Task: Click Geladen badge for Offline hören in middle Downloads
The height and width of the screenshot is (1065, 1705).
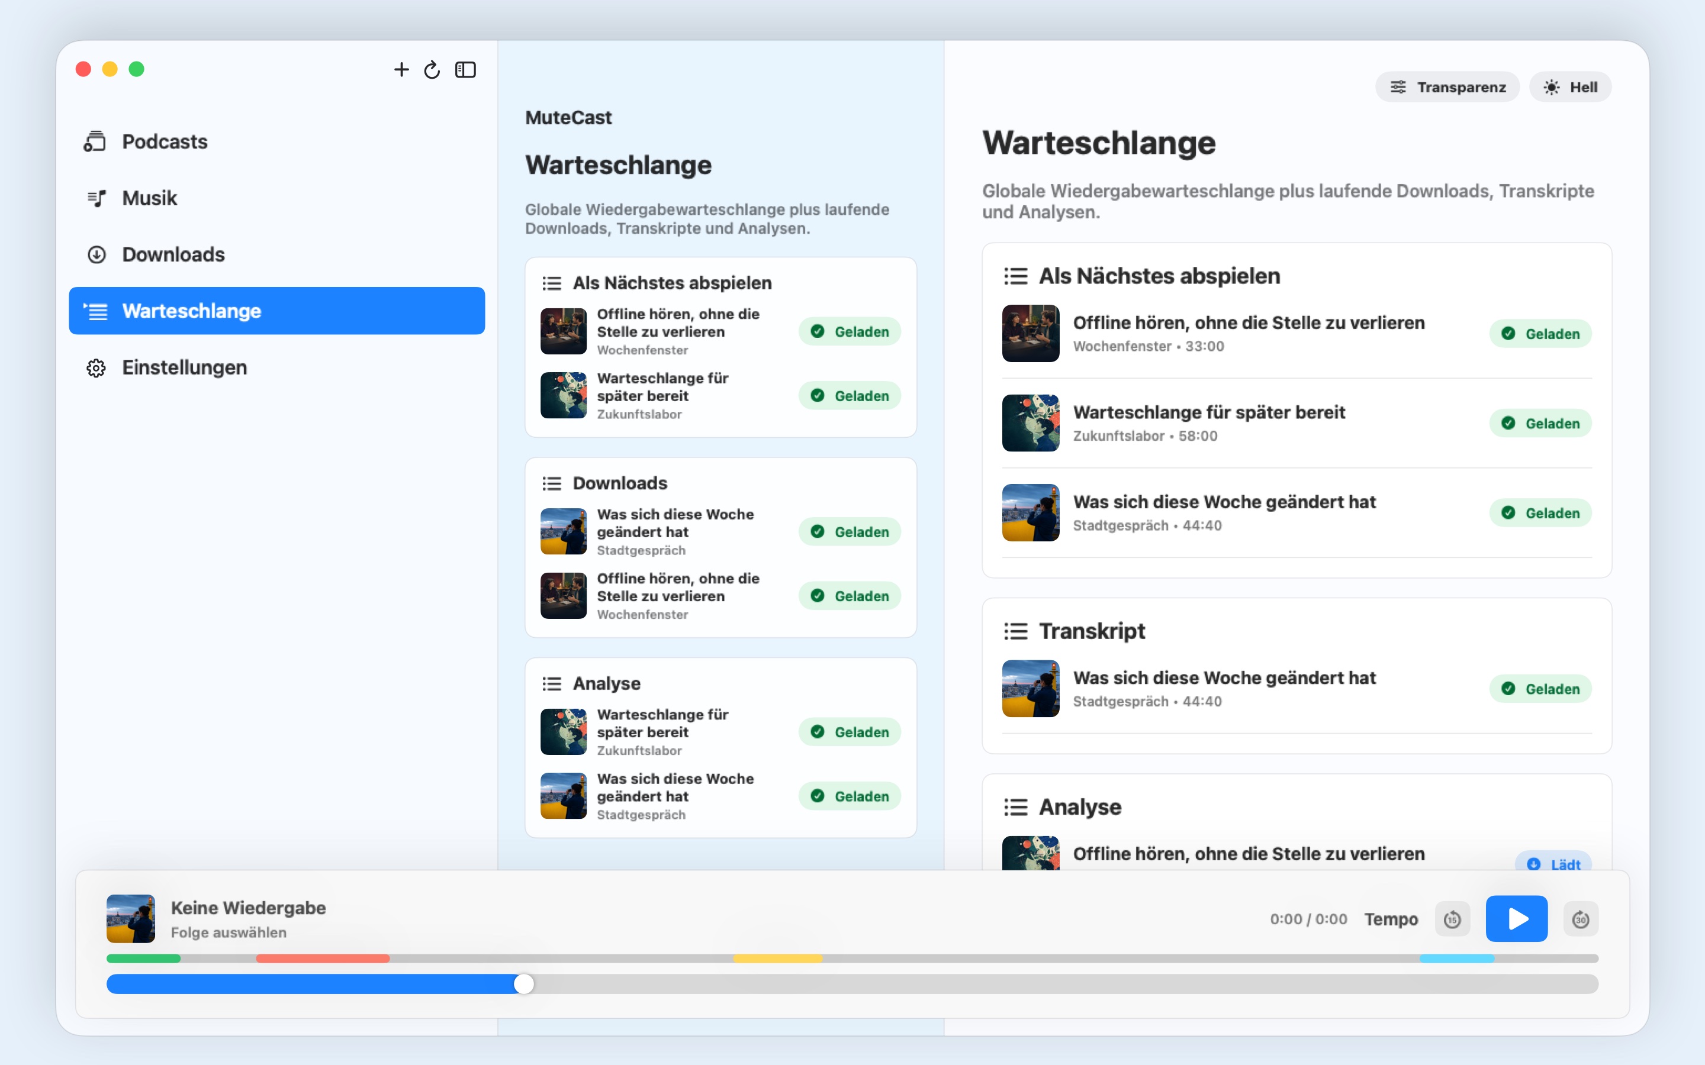Action: [x=850, y=596]
